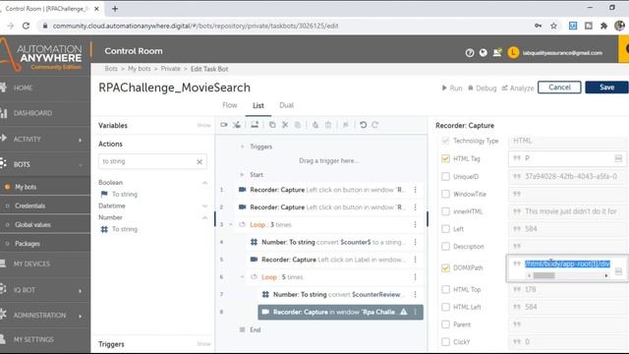Insert a variable into HTML Tag field
The image size is (629, 354).
tap(618, 159)
